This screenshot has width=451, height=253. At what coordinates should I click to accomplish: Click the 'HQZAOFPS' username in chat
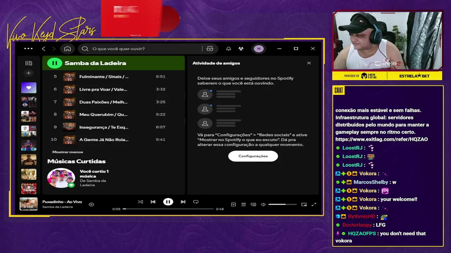click(362, 233)
